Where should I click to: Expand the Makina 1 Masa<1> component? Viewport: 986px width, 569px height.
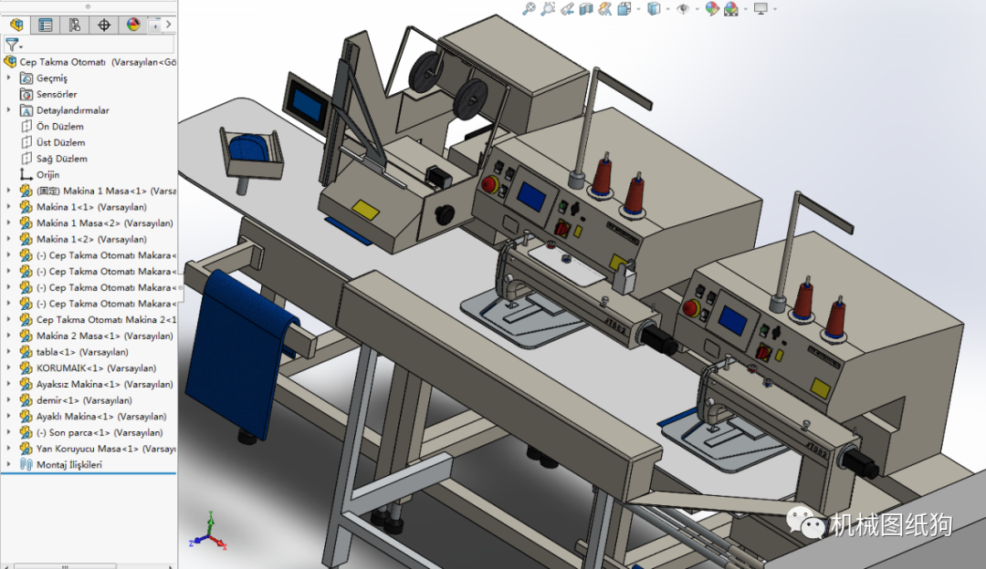click(8, 191)
